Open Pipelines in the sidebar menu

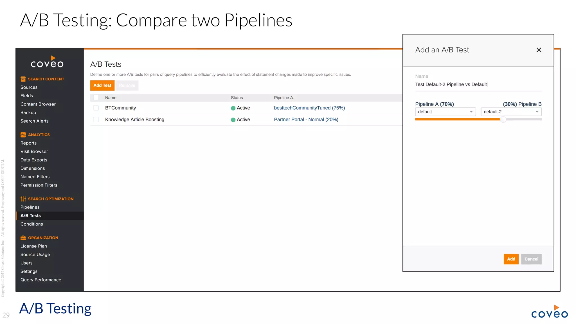(30, 207)
